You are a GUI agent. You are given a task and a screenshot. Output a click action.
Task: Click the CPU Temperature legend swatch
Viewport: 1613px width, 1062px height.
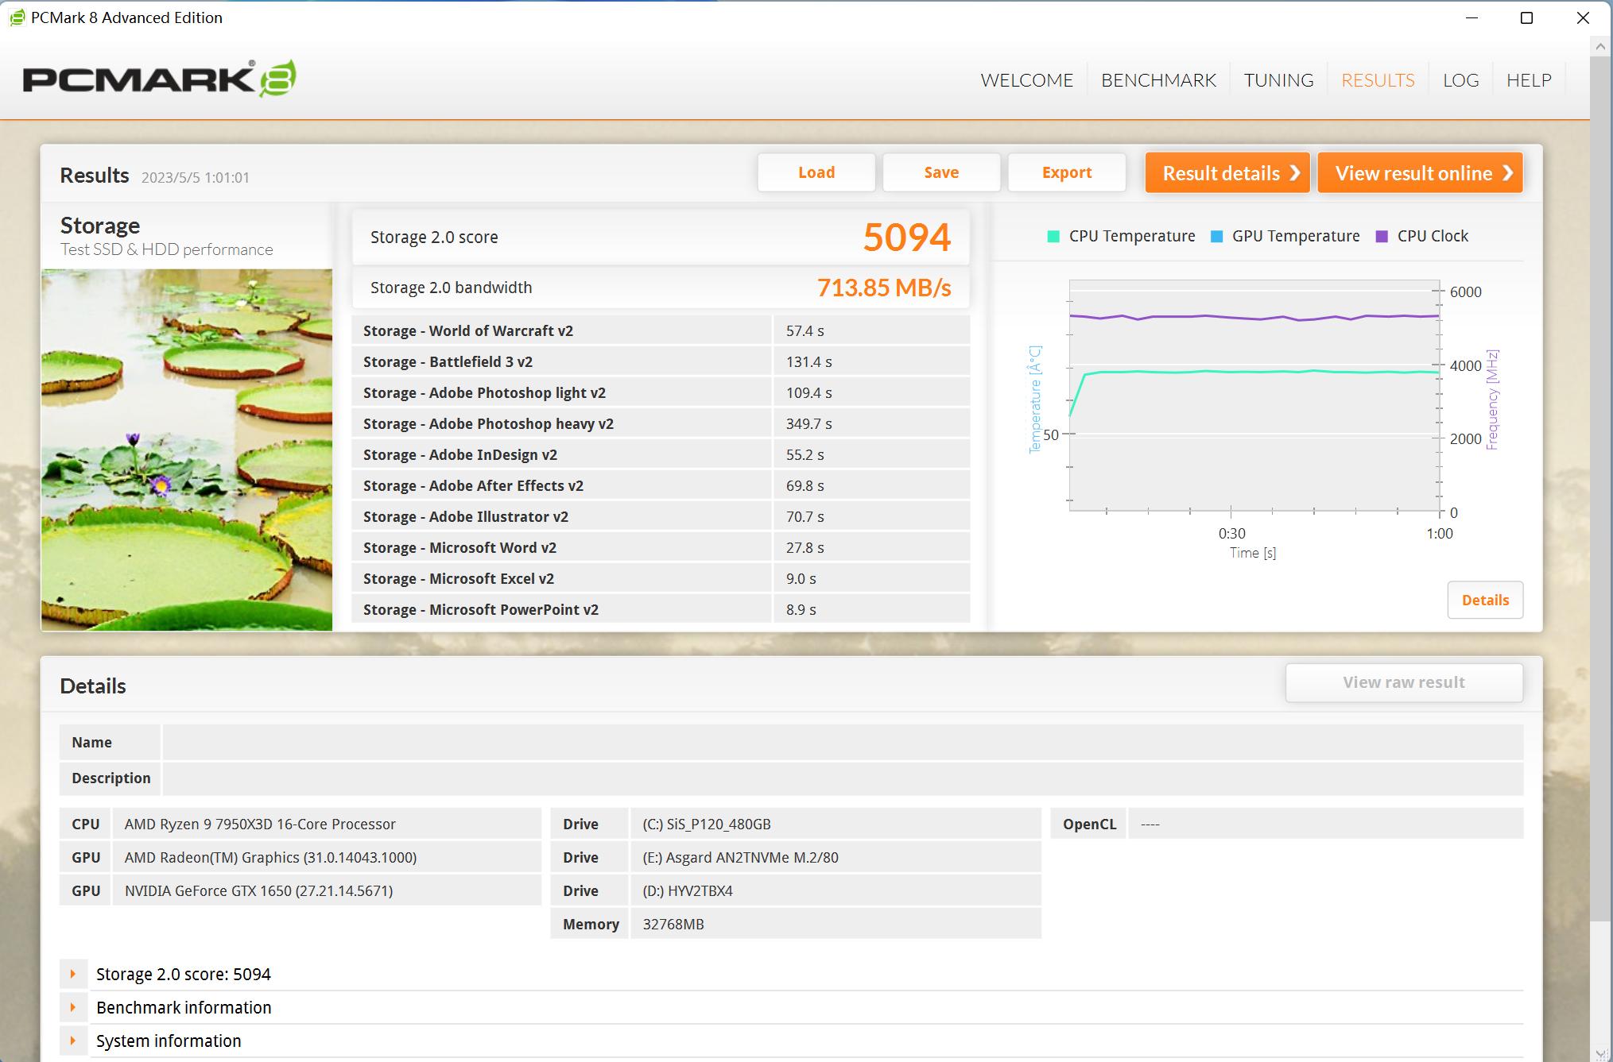[x=1053, y=236]
